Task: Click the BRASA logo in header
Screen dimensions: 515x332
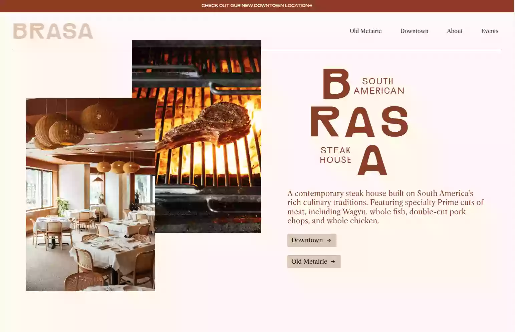Action: click(53, 31)
